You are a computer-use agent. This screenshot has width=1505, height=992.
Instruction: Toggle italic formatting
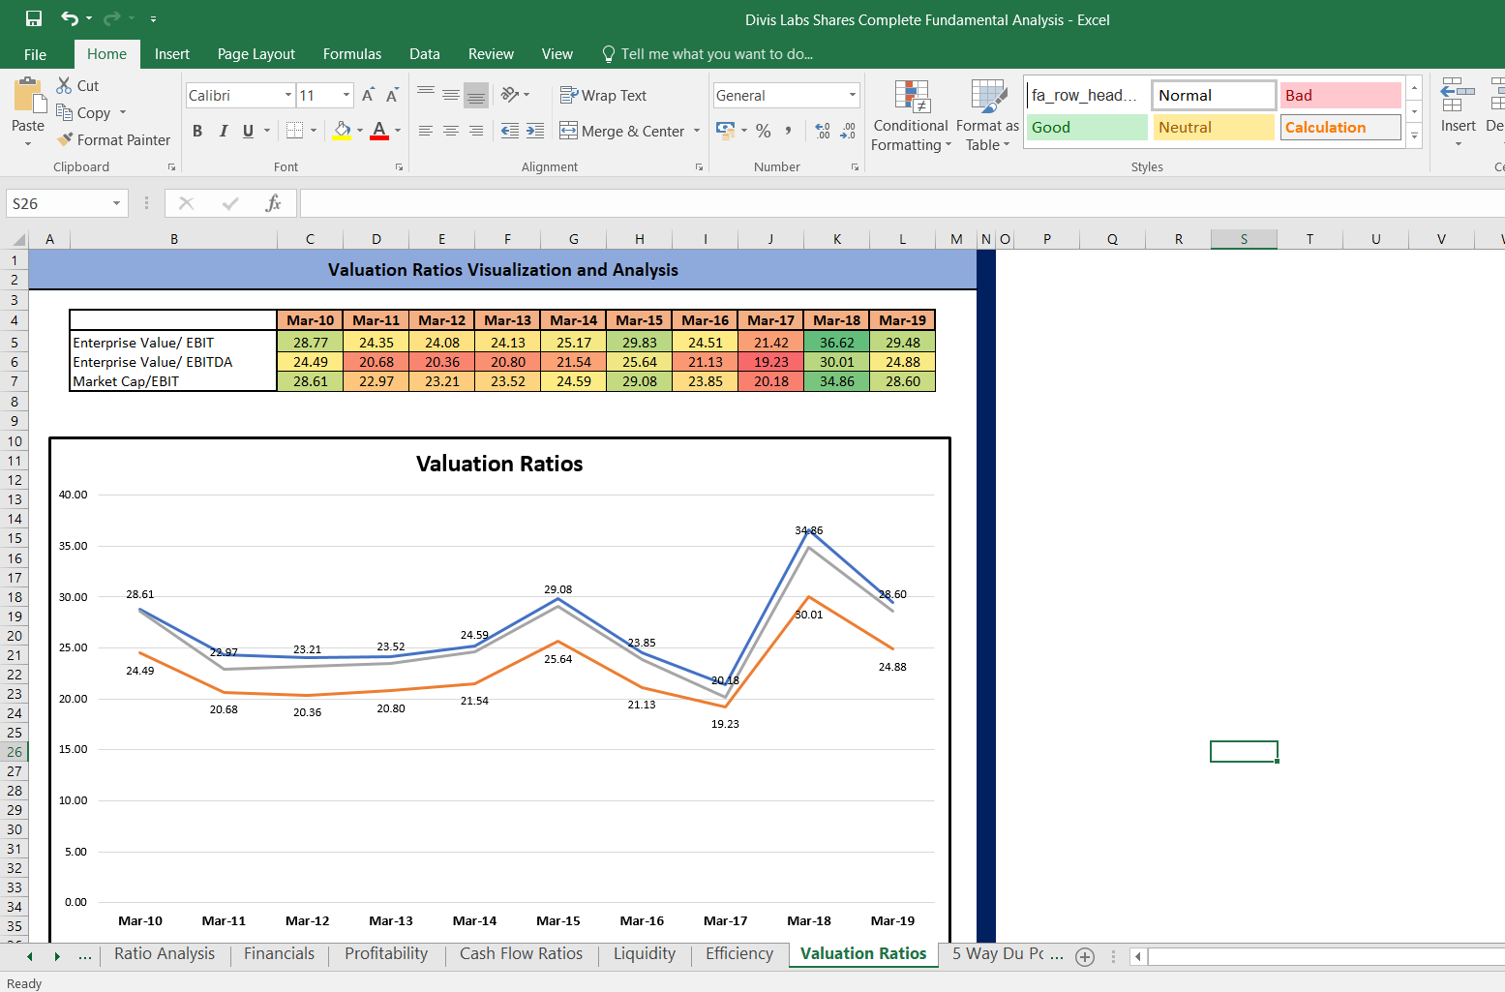tap(224, 131)
